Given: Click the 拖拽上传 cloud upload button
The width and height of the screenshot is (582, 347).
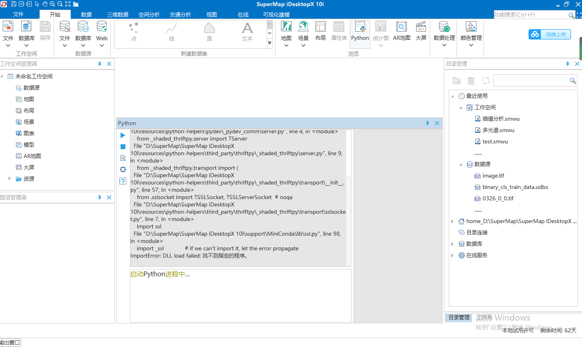Looking at the screenshot, I should pyautogui.click(x=550, y=34).
